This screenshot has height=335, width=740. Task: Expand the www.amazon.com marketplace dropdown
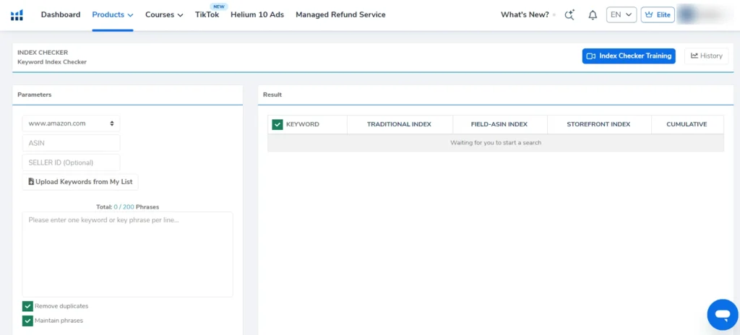pos(71,123)
